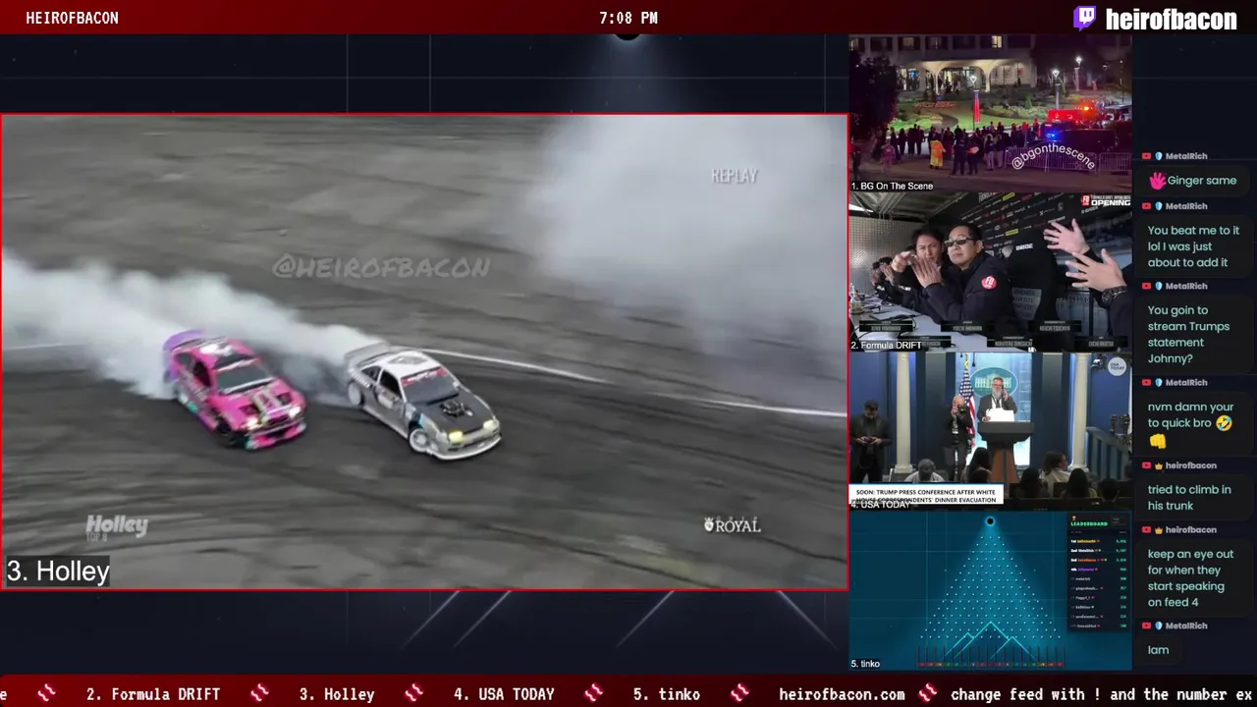Select '4. USA TODAY' in the ticker

[x=504, y=694]
